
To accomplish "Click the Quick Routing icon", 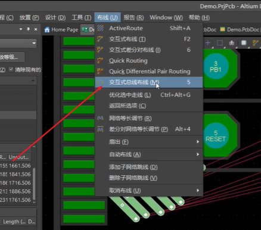I will pyautogui.click(x=100, y=60).
